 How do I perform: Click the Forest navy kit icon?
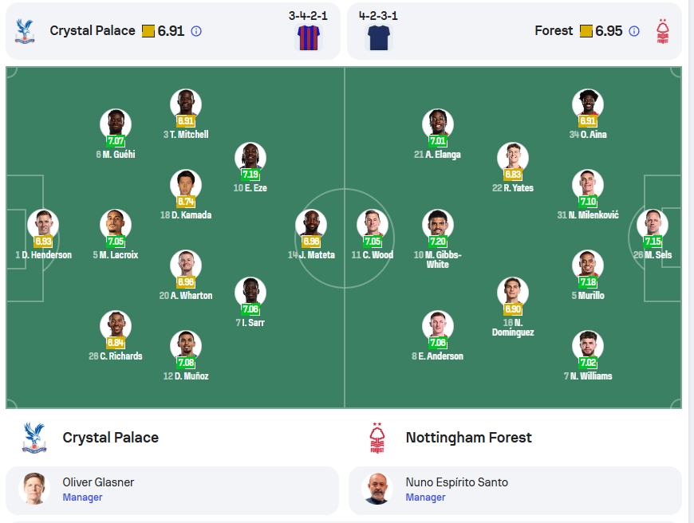tap(379, 37)
